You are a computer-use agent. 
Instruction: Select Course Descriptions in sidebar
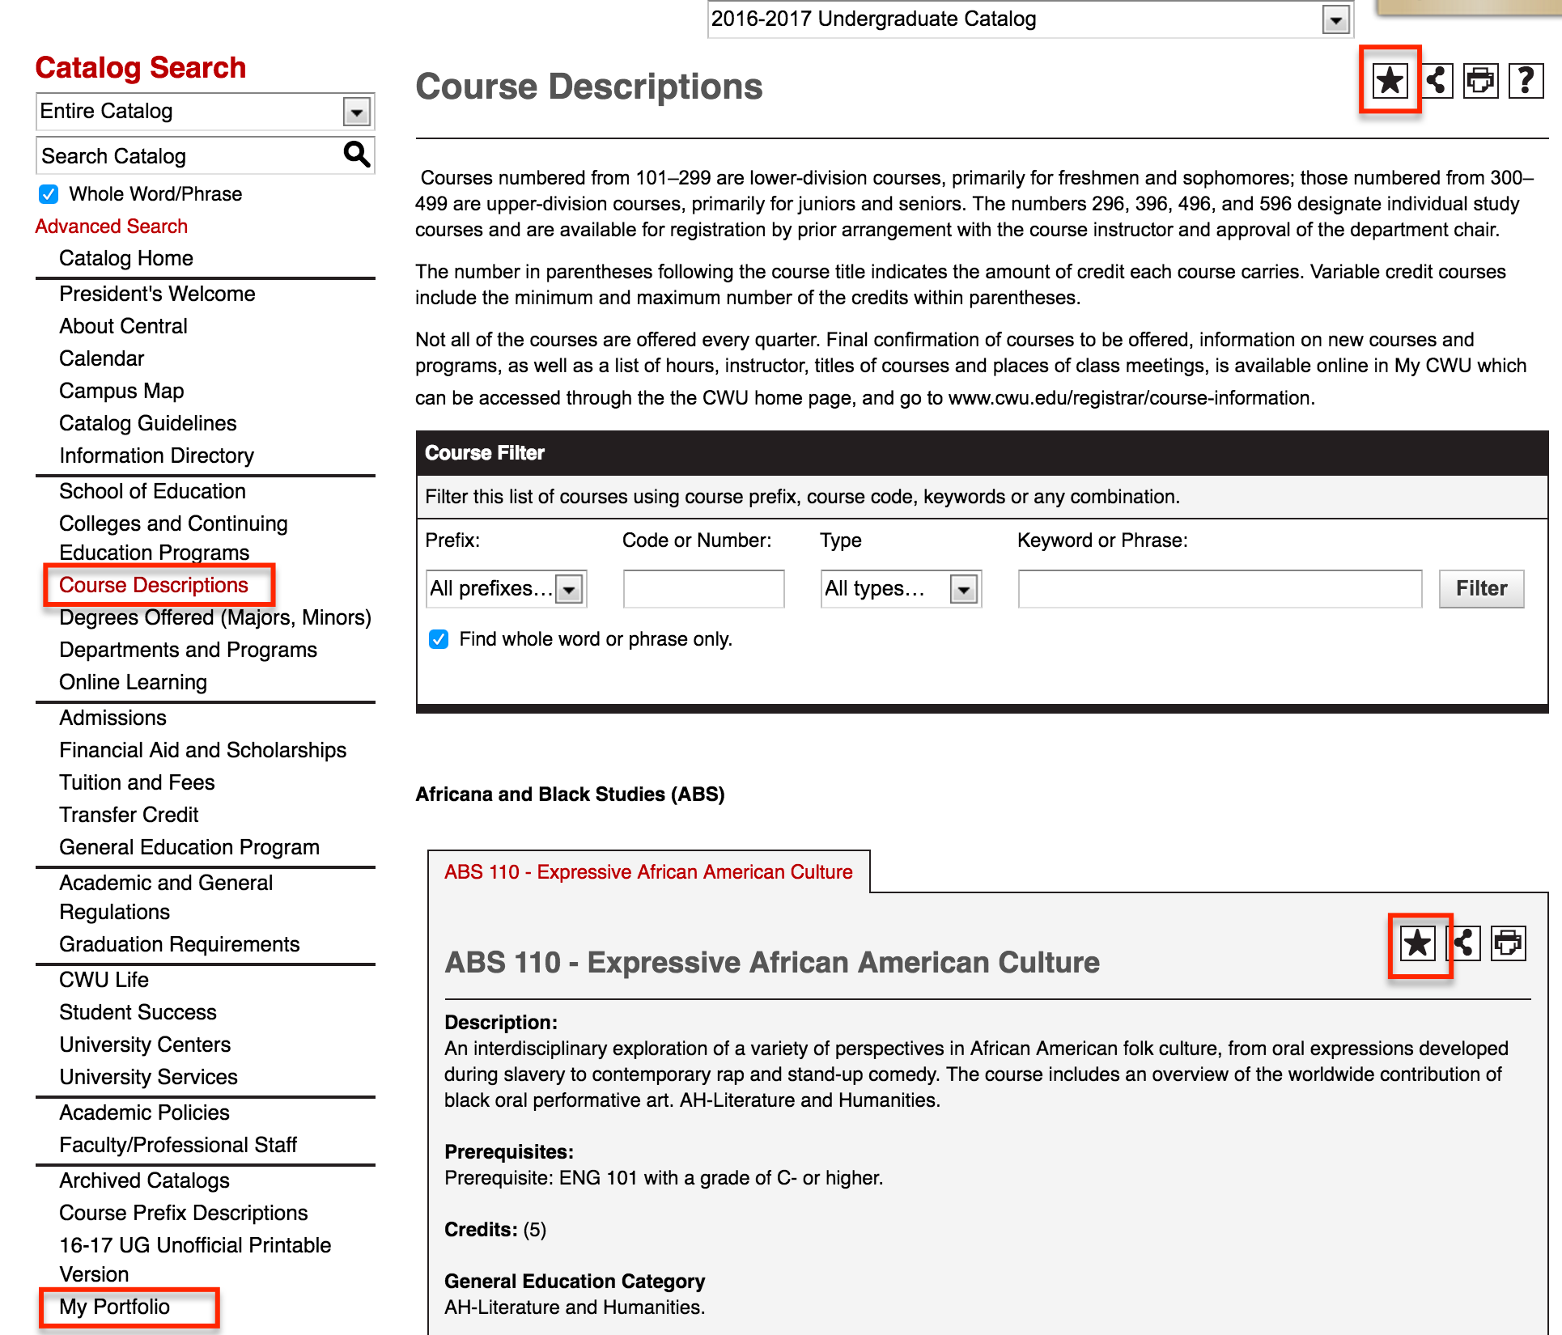click(154, 585)
